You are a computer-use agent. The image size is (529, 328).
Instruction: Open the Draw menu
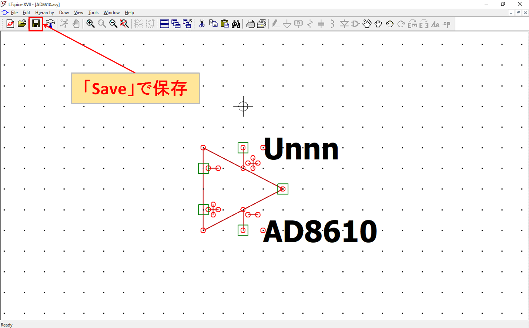coord(64,13)
